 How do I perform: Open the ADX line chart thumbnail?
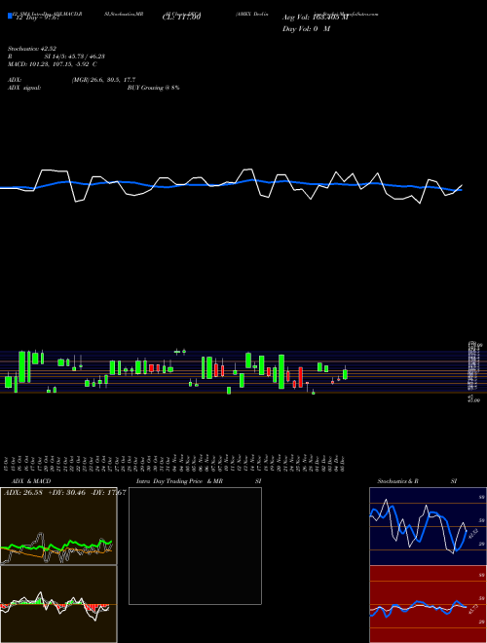click(58, 526)
